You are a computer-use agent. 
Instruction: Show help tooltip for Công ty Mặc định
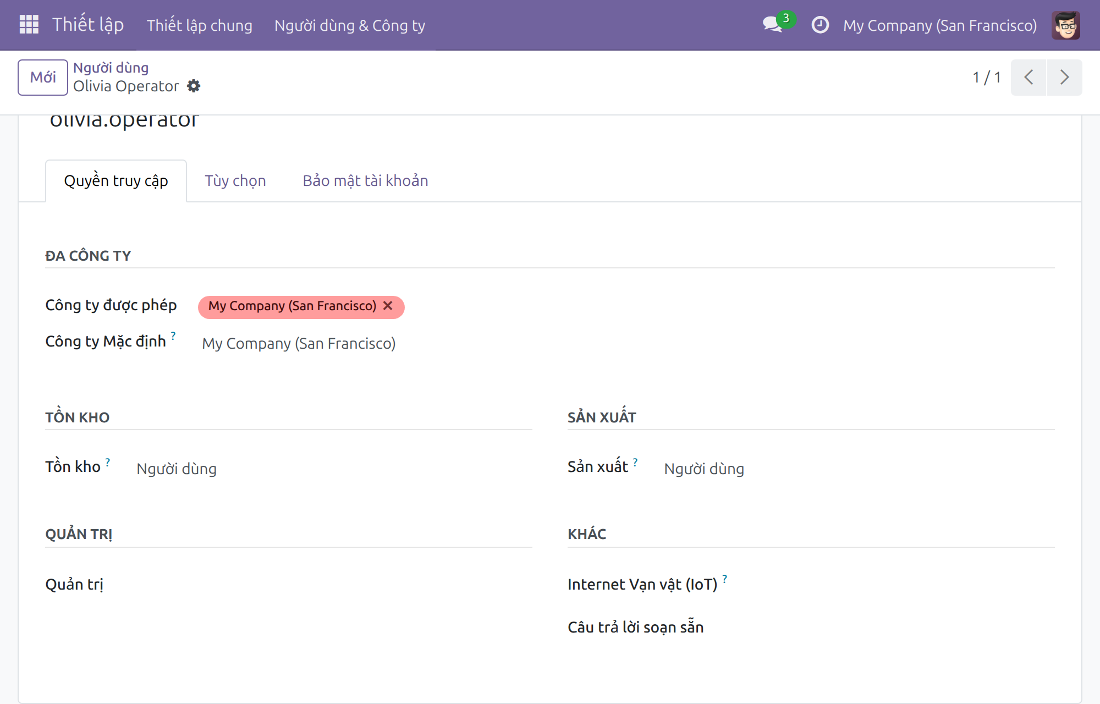[173, 335]
